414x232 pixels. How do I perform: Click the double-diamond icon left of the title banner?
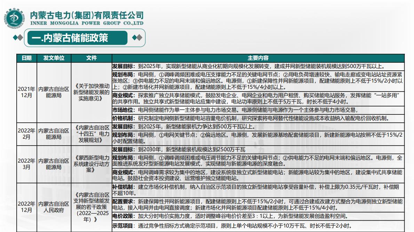[x=18, y=38]
